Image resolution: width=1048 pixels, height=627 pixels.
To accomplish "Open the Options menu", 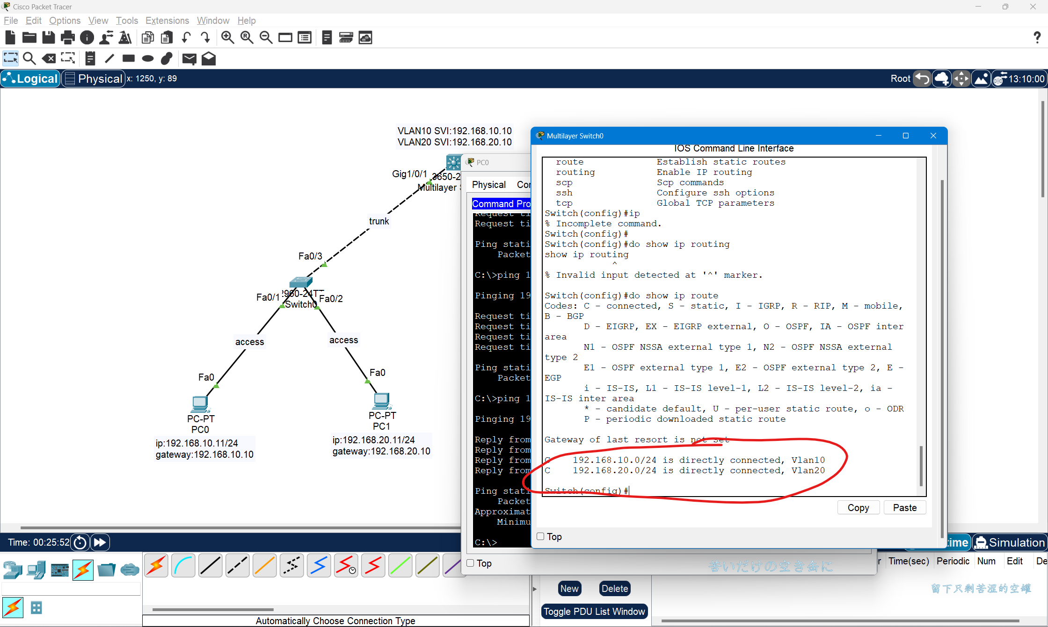I will [x=65, y=21].
